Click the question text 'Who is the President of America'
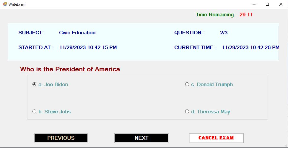Viewport: 288px width, 148px height. tap(70, 69)
